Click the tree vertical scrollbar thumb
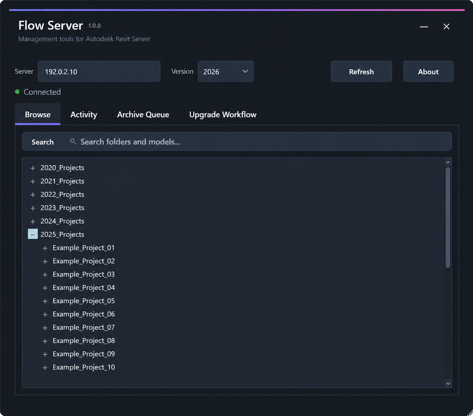 (x=448, y=217)
